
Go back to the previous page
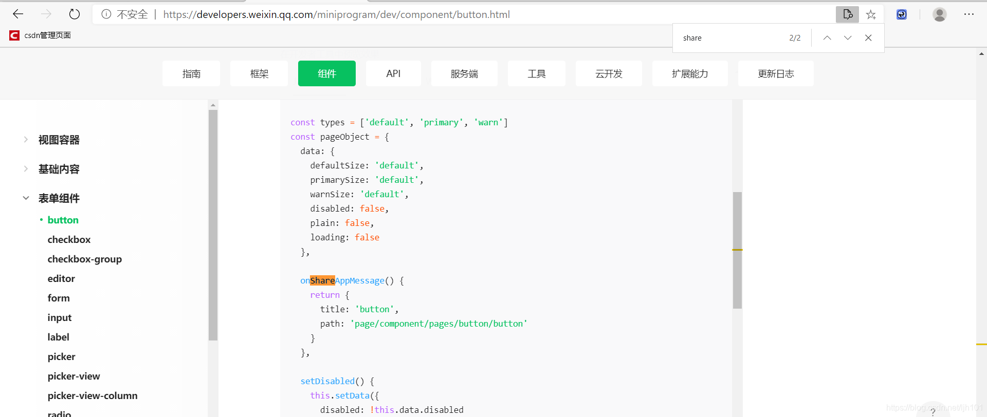(18, 14)
